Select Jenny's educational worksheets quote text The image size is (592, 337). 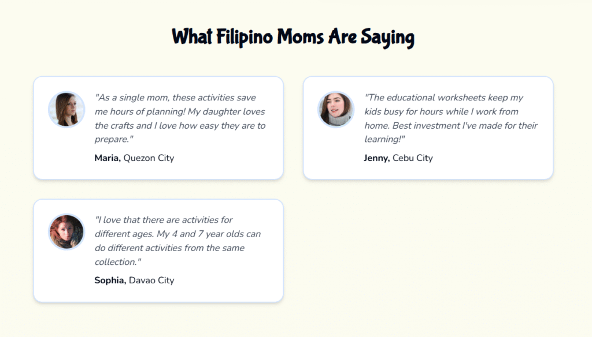(451, 118)
